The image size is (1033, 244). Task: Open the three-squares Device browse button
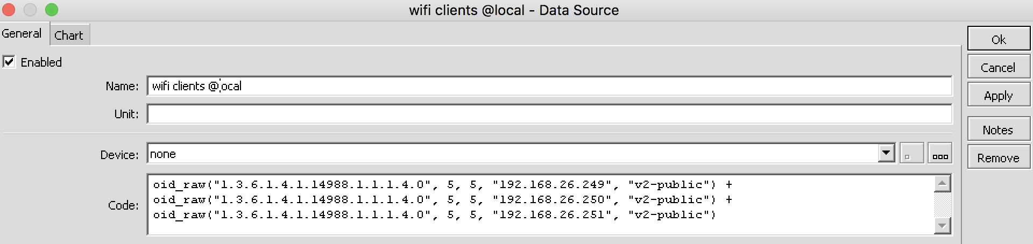pyautogui.click(x=940, y=153)
